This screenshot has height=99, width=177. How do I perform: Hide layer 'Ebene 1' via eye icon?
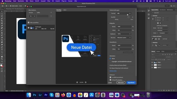pos(152,68)
